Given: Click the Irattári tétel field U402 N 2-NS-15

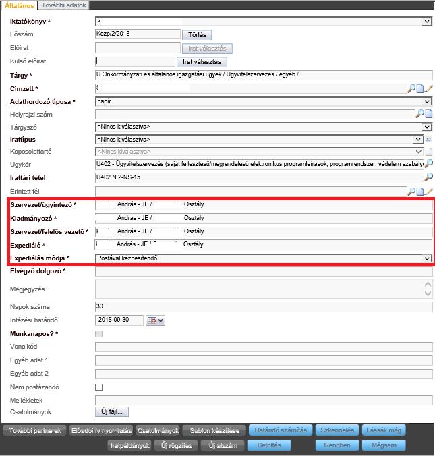Looking at the screenshot, I should tap(260, 177).
